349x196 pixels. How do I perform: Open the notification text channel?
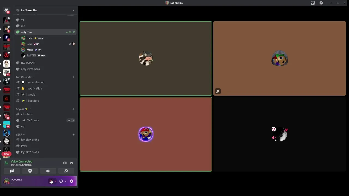pos(45,88)
